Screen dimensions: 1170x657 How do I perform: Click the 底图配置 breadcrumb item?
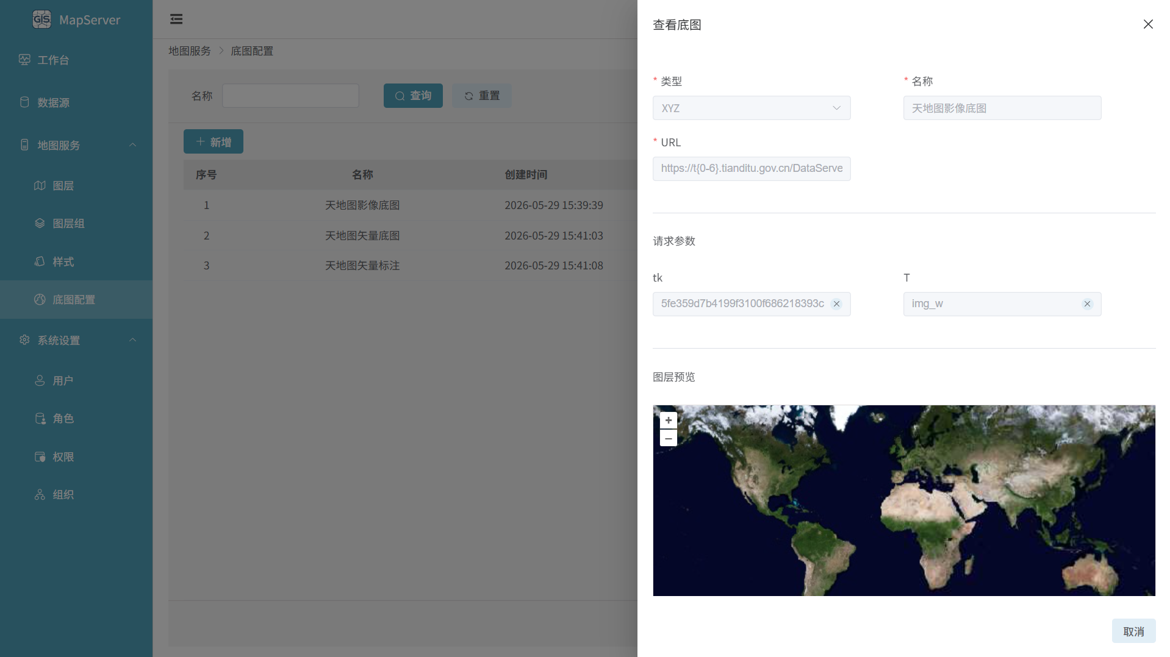(x=252, y=51)
